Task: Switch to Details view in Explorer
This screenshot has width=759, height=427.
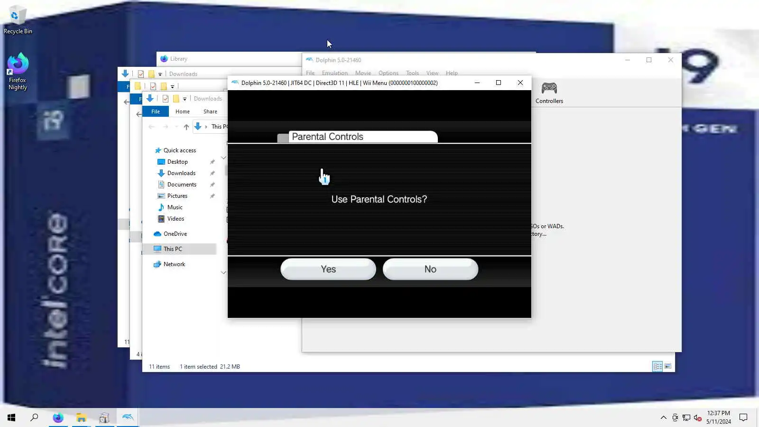Action: click(657, 366)
